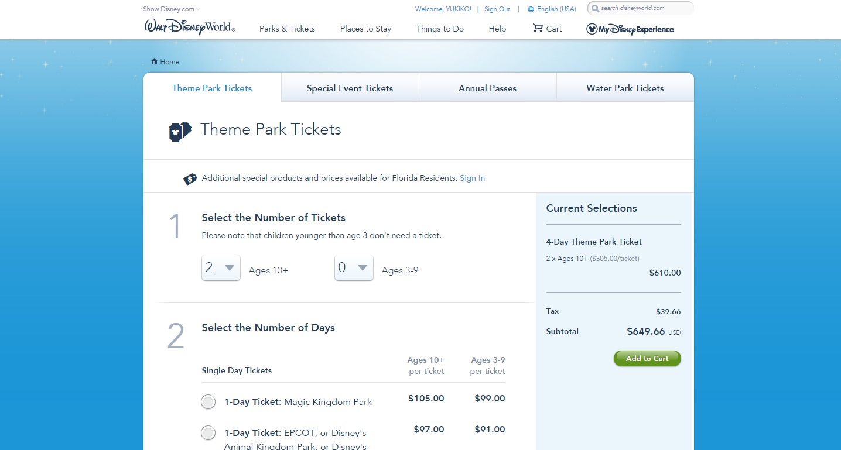Image resolution: width=841 pixels, height=450 pixels.
Task: Click the Select the Number of Days heading
Action: [268, 328]
